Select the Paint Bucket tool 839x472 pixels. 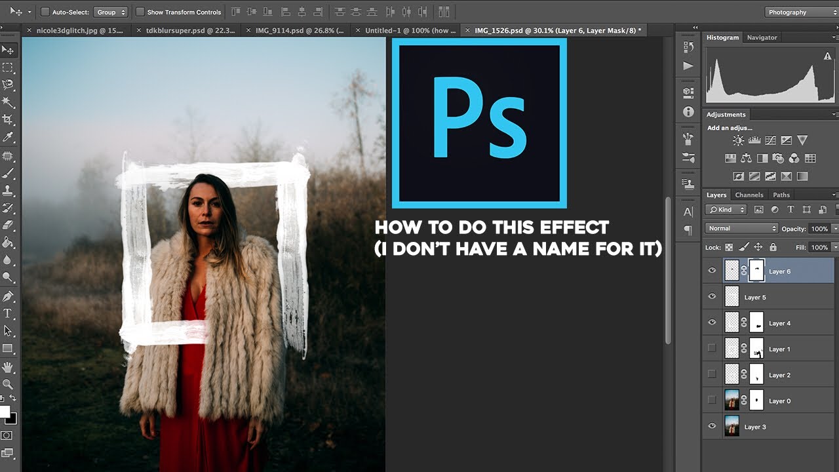[8, 243]
